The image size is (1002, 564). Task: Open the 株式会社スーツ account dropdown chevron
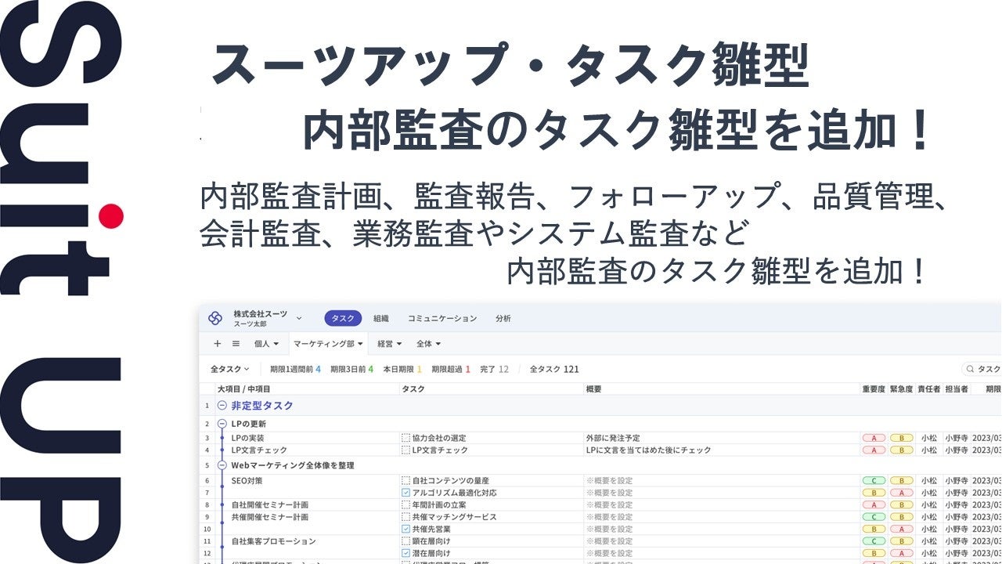[x=299, y=318]
